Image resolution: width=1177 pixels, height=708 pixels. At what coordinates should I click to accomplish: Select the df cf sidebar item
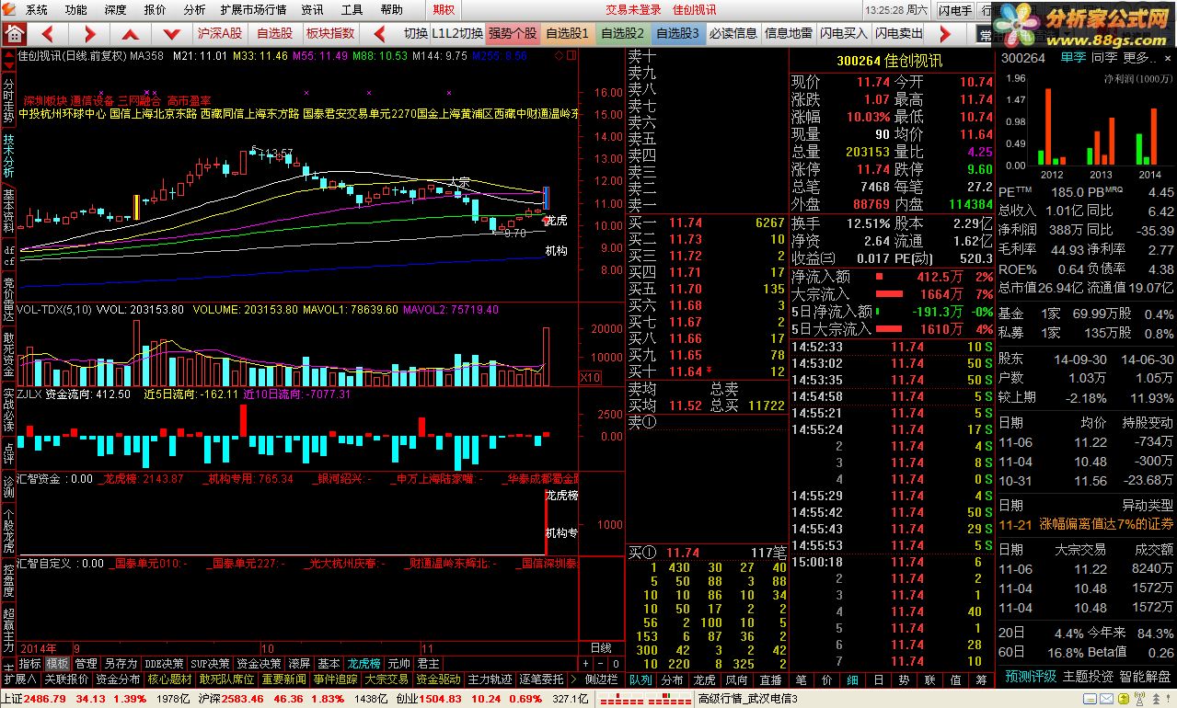(8, 255)
